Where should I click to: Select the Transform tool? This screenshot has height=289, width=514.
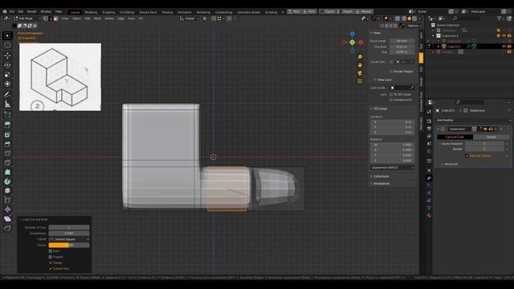coord(7,83)
